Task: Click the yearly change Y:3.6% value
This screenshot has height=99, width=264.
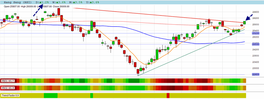Action: click(92, 2)
